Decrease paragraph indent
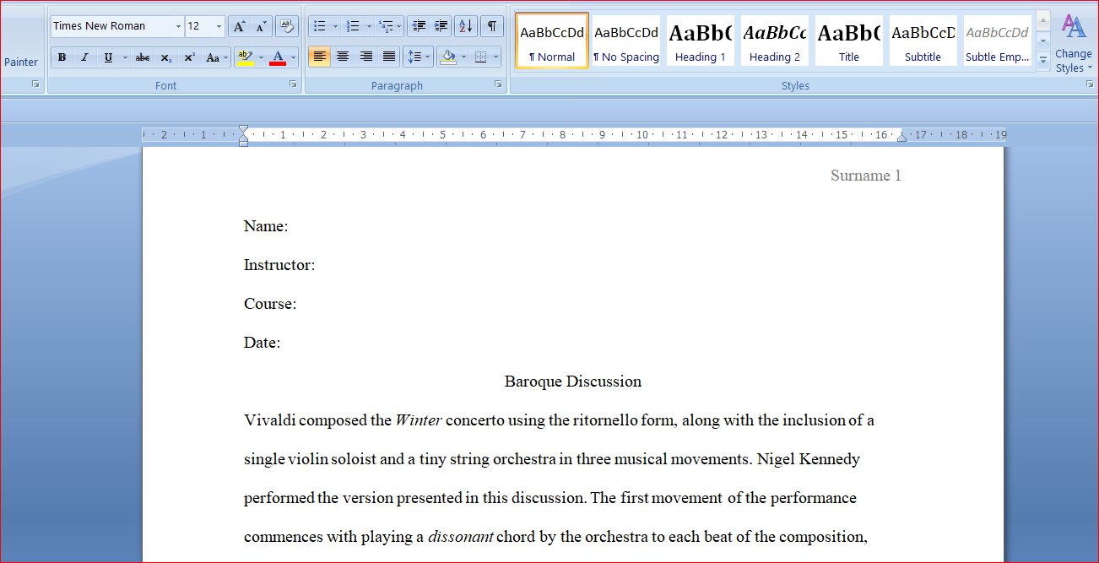This screenshot has width=1099, height=563. tap(419, 26)
